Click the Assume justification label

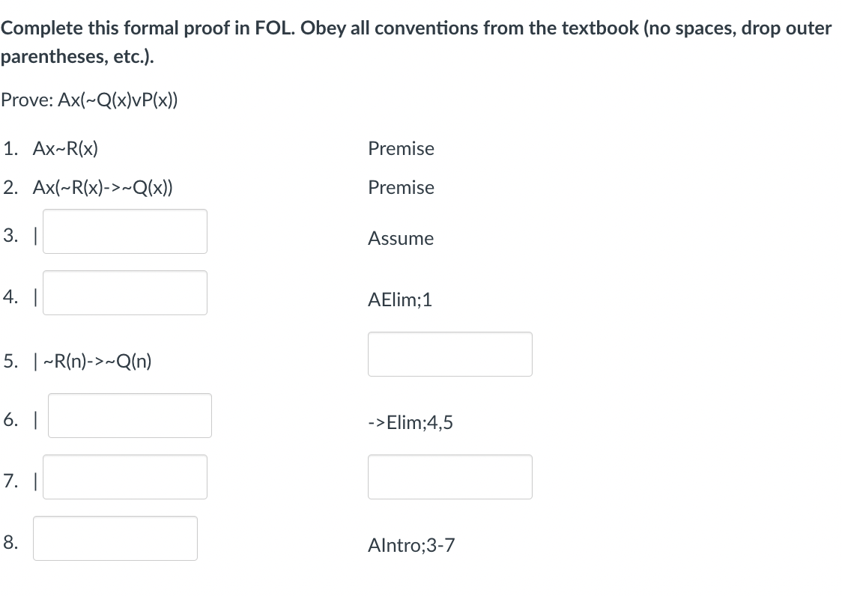pos(401,239)
